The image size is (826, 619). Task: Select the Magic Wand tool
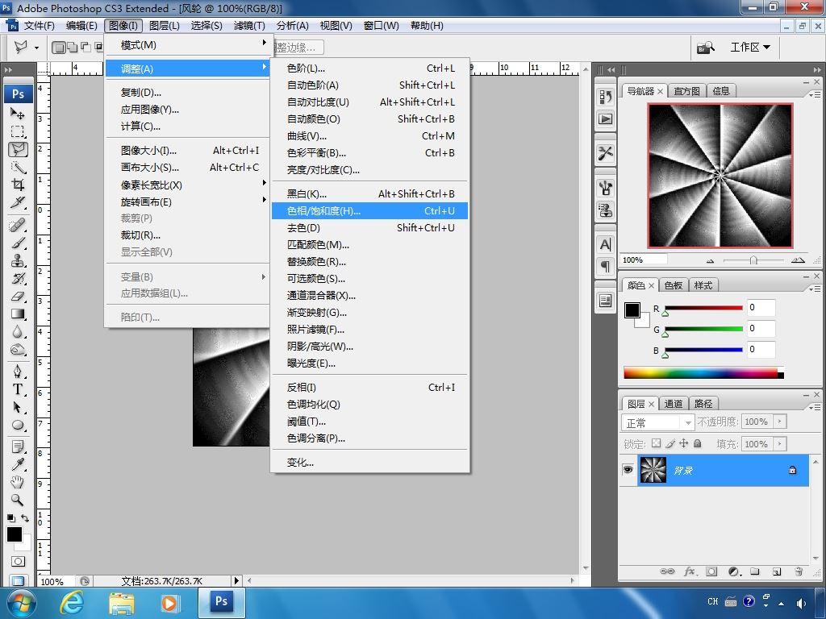point(18,168)
